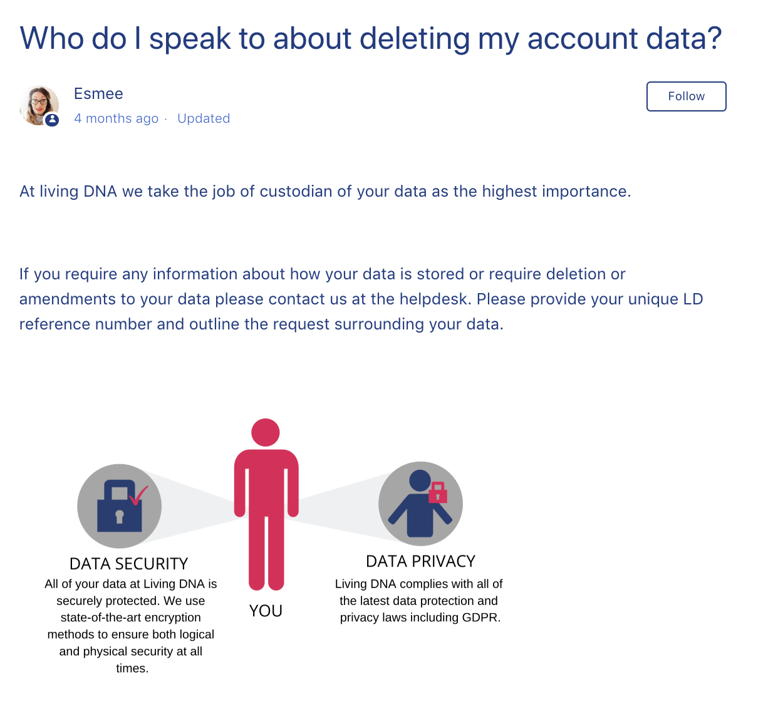The height and width of the screenshot is (704, 773).
Task: Click the small red lock badge
Action: tap(438, 493)
